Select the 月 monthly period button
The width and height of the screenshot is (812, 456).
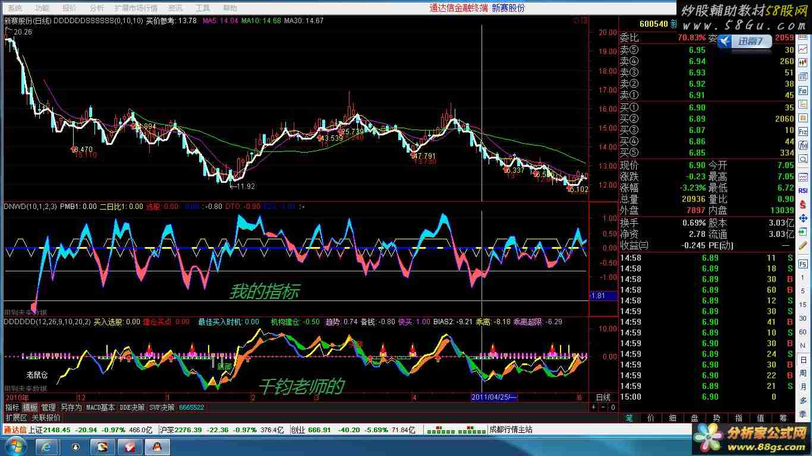(x=803, y=386)
